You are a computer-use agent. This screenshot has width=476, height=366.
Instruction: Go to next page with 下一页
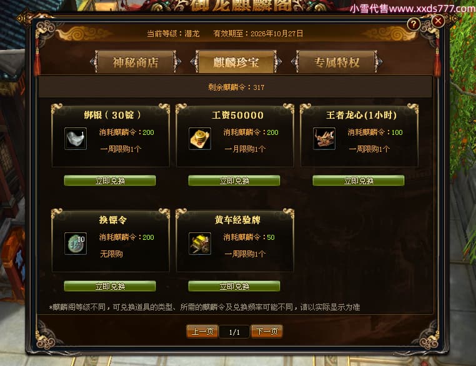coord(267,331)
